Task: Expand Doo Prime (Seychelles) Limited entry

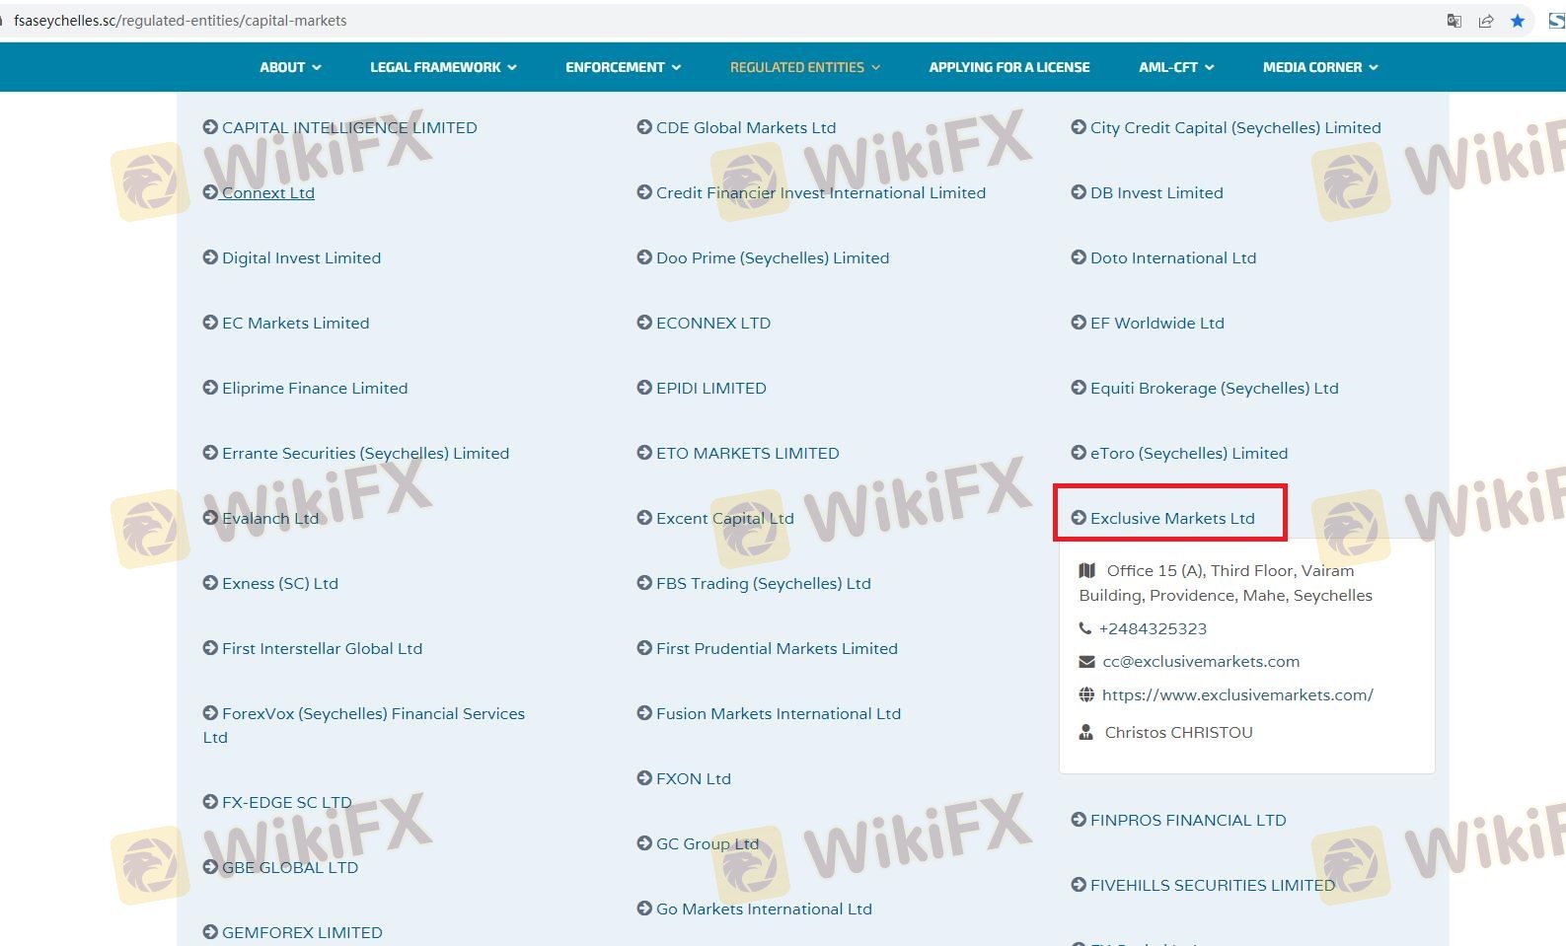Action: (x=772, y=258)
